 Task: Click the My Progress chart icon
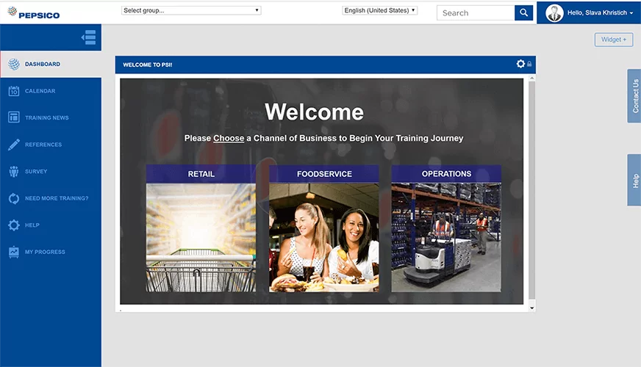[x=14, y=252]
